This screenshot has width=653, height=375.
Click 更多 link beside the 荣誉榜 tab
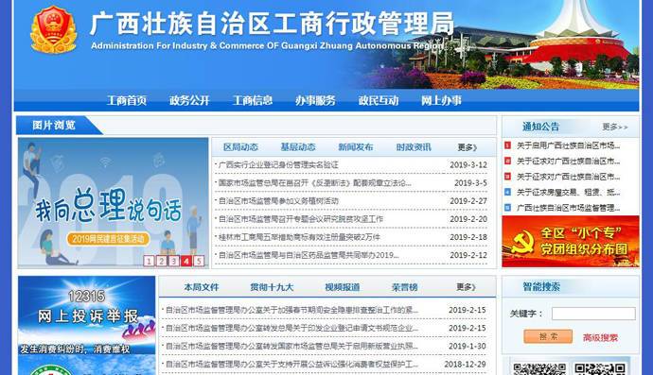click(466, 287)
